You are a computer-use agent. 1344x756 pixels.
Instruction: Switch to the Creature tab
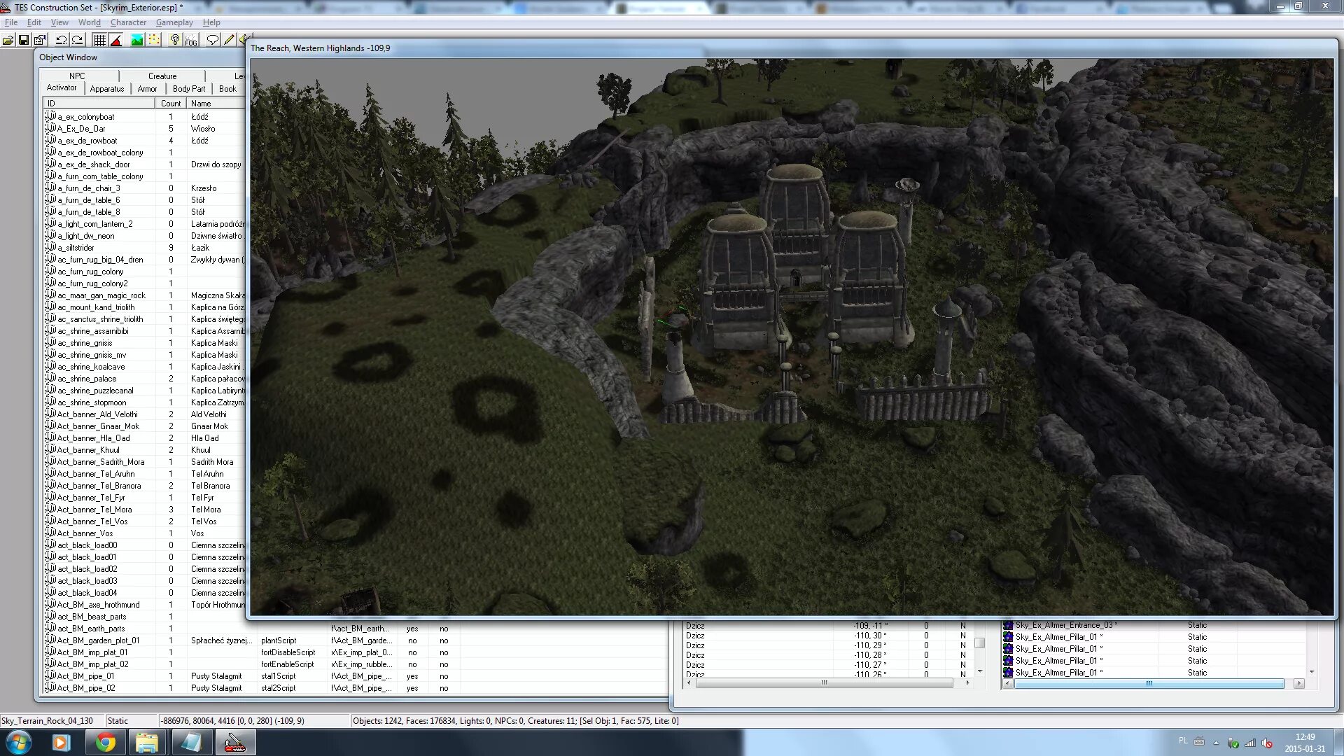tap(162, 76)
